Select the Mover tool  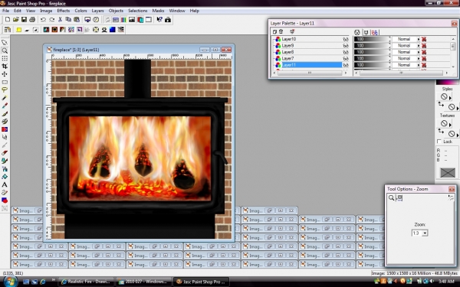[5, 74]
